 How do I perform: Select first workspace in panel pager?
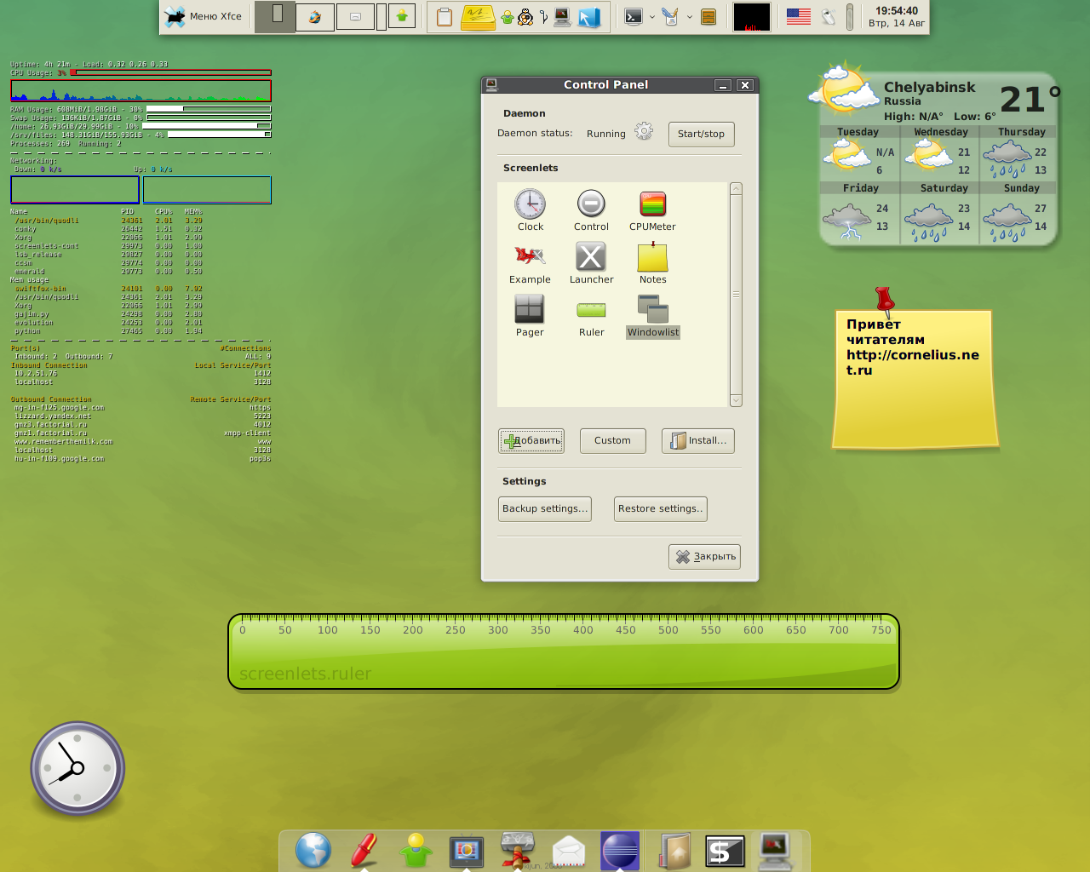point(275,17)
